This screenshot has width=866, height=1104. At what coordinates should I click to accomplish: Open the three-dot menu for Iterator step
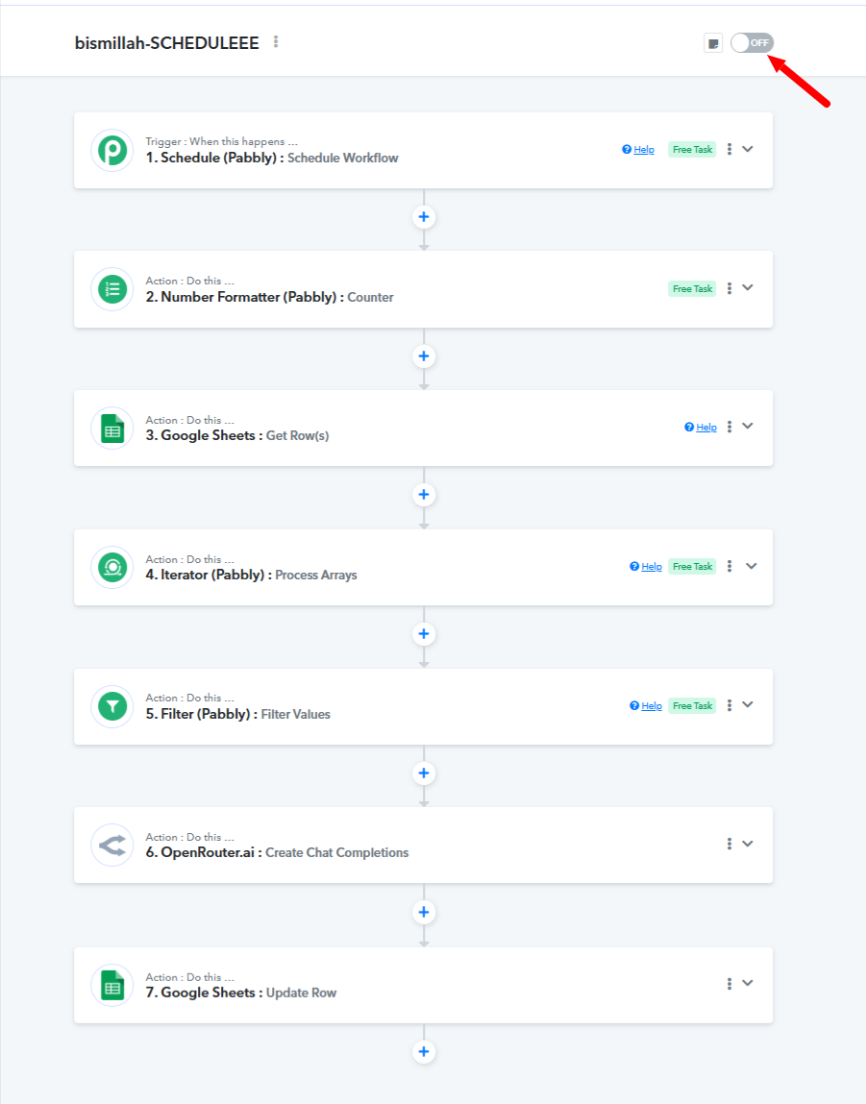pos(730,566)
